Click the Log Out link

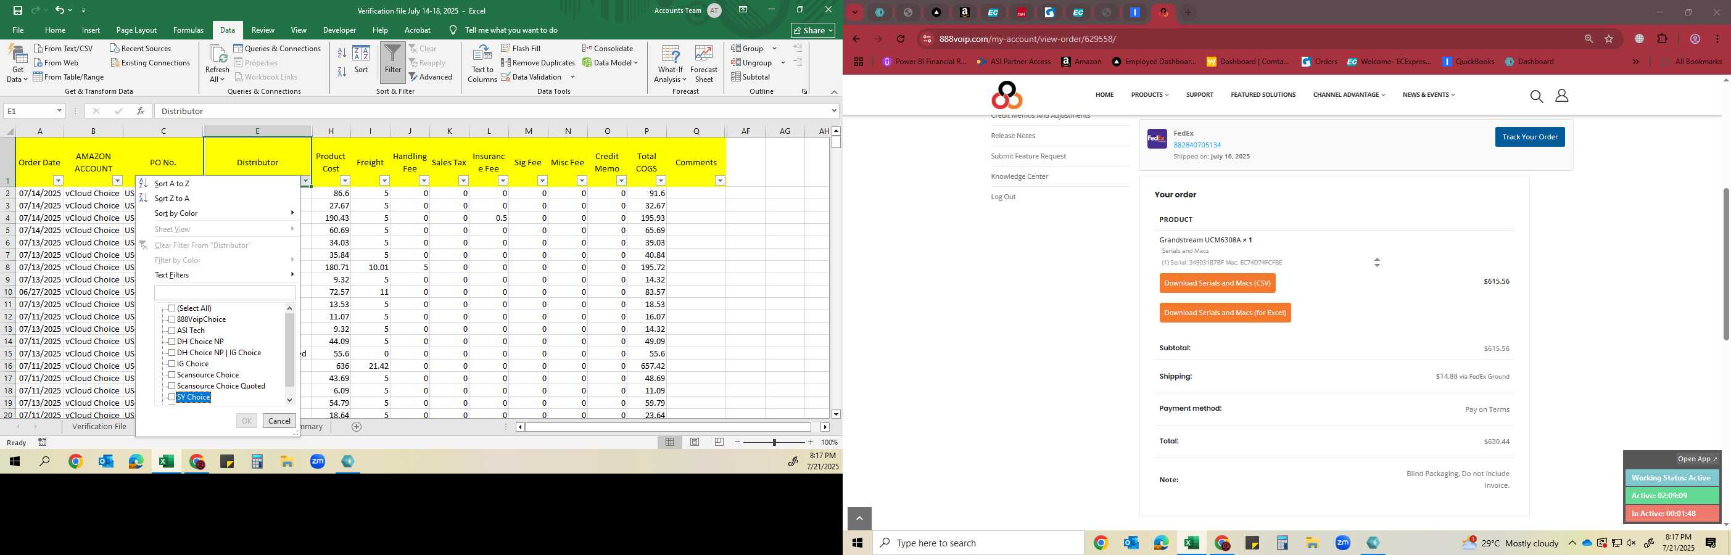click(x=1002, y=197)
